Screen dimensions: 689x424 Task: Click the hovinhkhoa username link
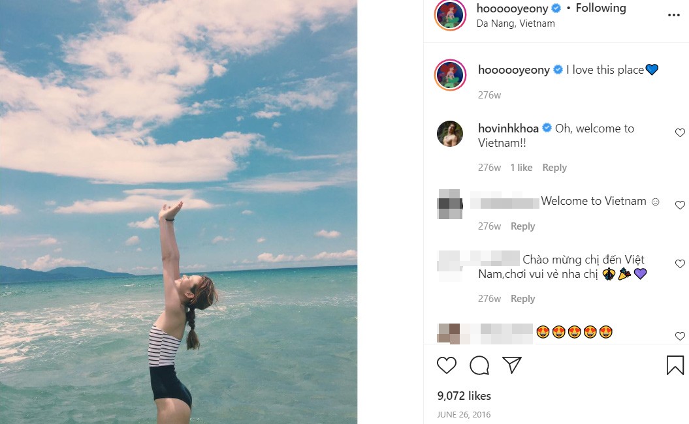tap(508, 129)
